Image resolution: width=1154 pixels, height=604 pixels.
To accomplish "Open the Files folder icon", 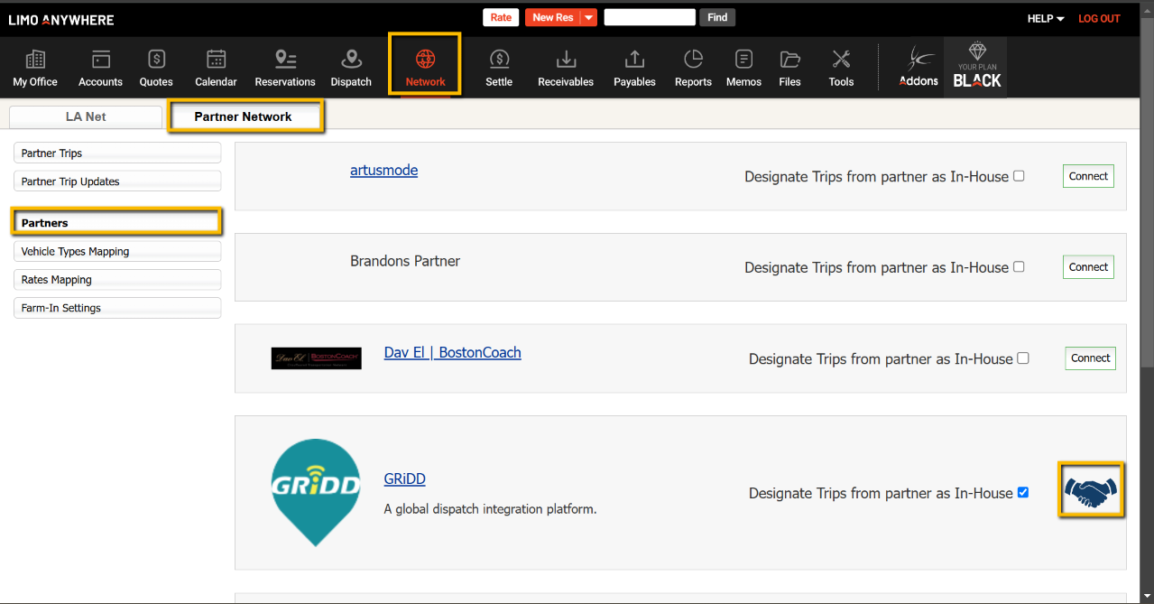I will [789, 60].
